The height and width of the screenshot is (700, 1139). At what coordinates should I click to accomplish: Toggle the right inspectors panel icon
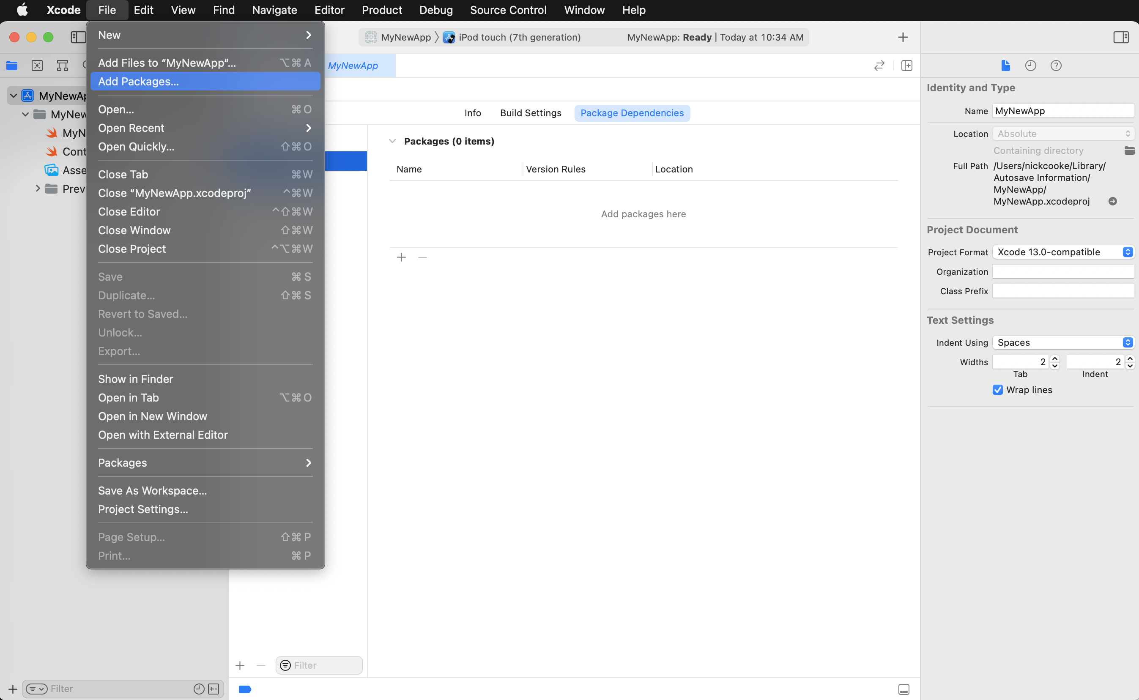[x=1121, y=37]
